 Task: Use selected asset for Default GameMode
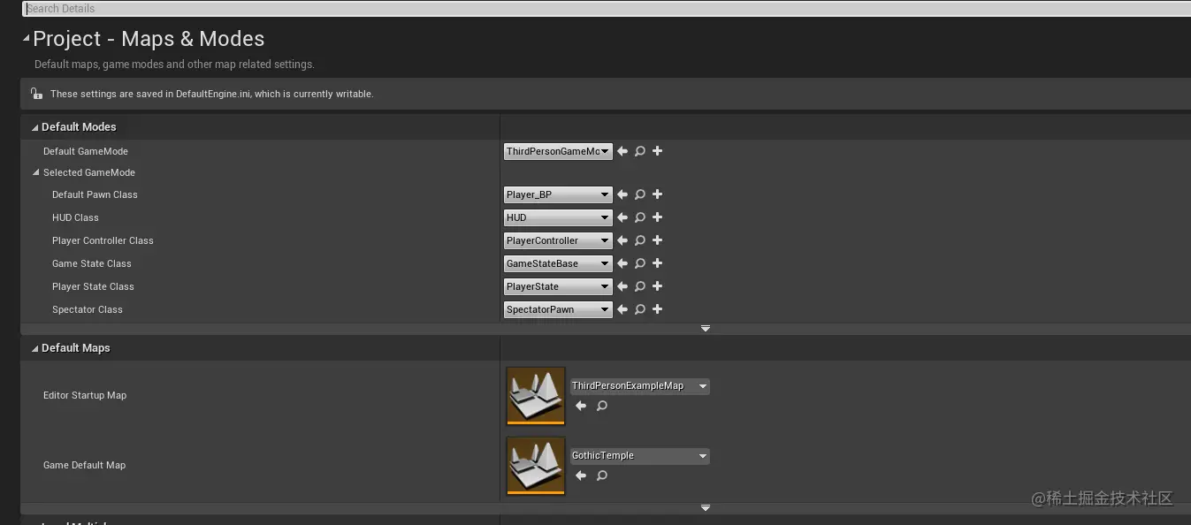tap(622, 151)
